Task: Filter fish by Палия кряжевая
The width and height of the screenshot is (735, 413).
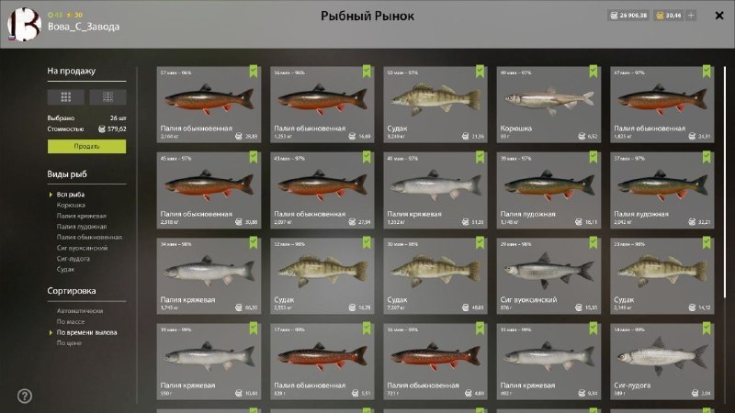Action: pos(82,216)
